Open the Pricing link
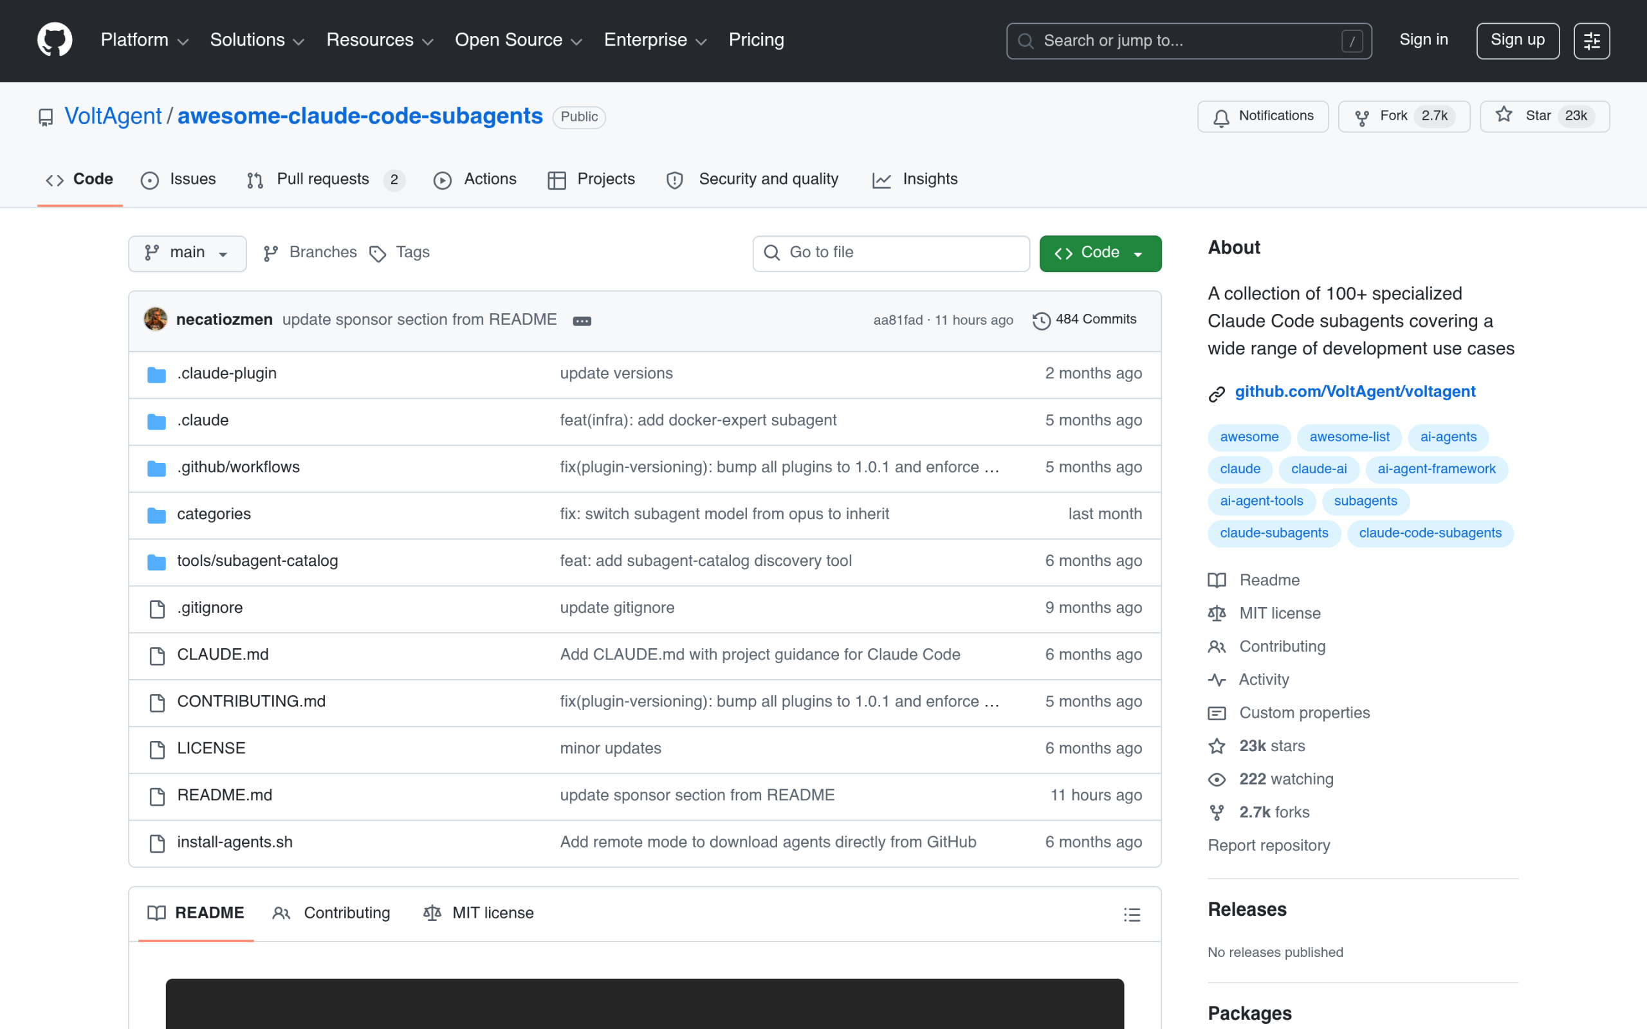 click(x=756, y=40)
